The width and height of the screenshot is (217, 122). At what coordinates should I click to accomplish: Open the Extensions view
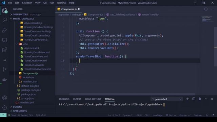coord(4,50)
